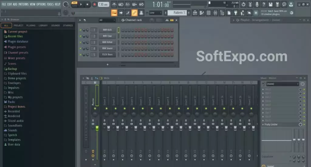
Task: Toggle the link icon in toolbar
Action: [134, 13]
